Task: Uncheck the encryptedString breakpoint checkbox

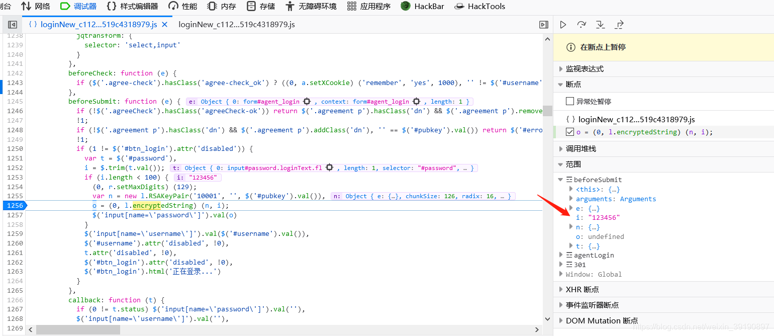Action: [x=569, y=132]
